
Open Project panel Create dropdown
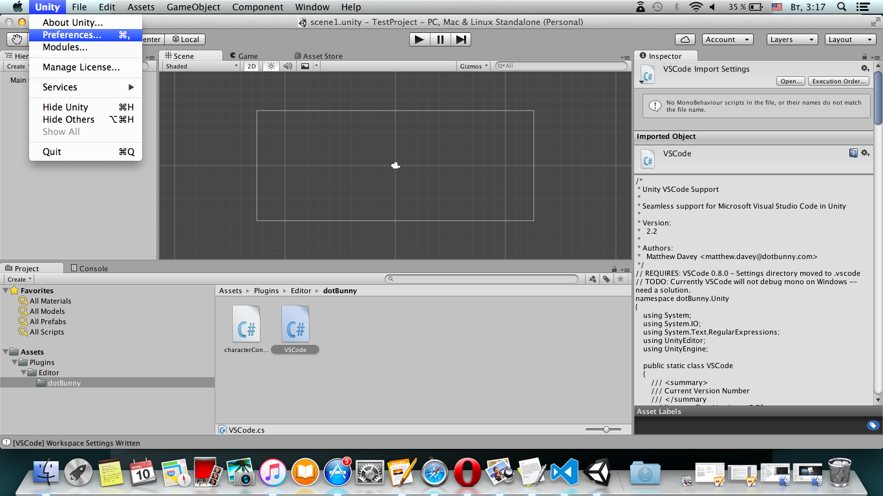[x=19, y=280]
